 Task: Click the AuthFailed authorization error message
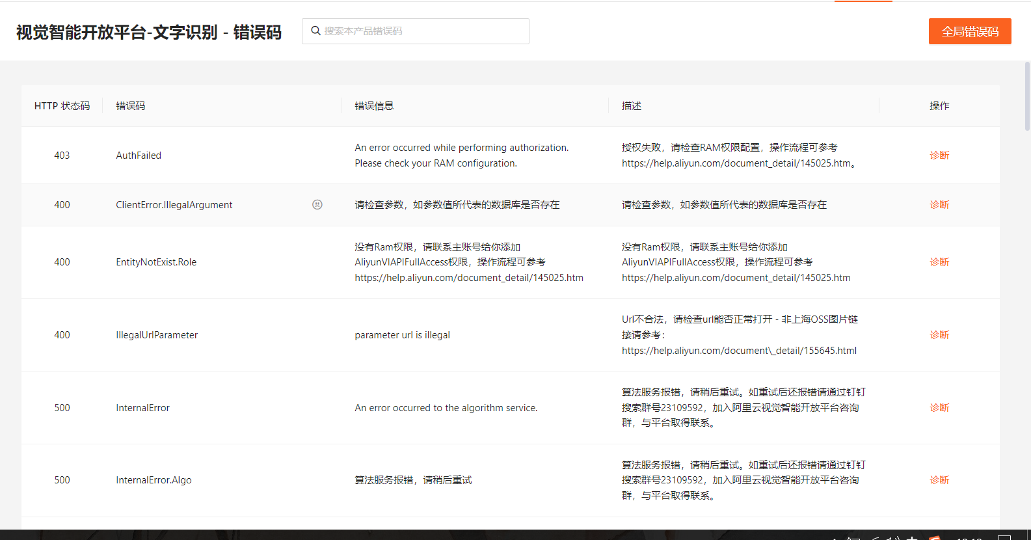tap(462, 155)
